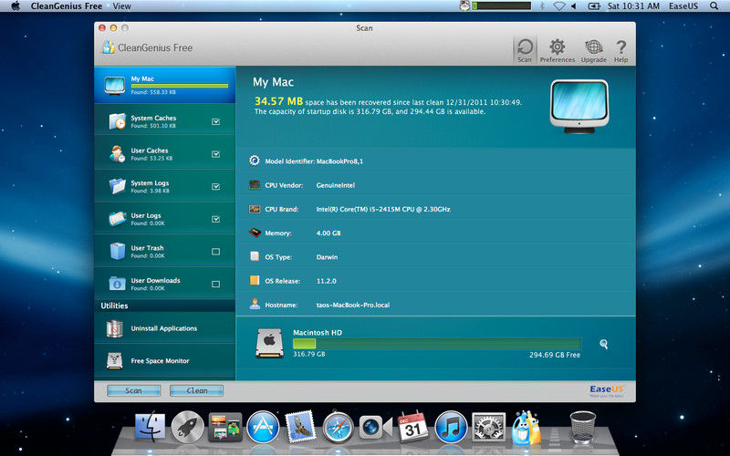730x456 pixels.
Task: Click the bottom Scan button
Action: pos(133,390)
